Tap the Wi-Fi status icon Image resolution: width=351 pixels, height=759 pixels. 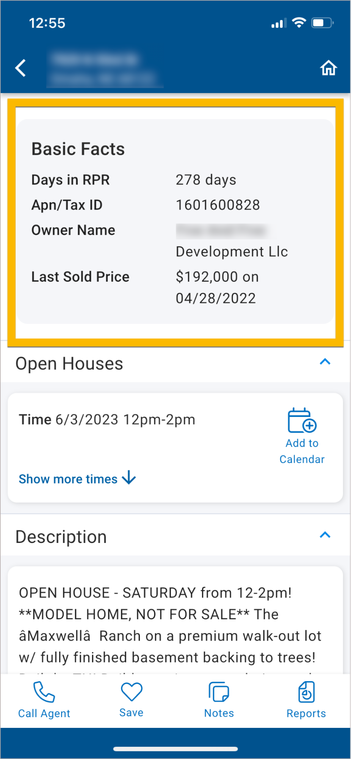(299, 23)
